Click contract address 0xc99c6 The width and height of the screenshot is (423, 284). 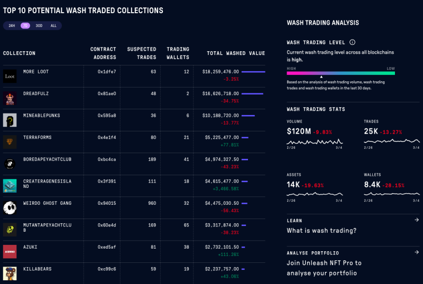107,269
